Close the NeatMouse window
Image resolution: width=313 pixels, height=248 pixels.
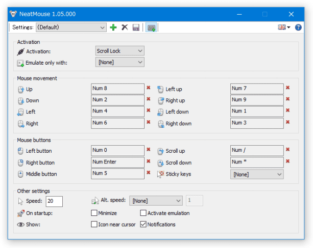(291, 14)
